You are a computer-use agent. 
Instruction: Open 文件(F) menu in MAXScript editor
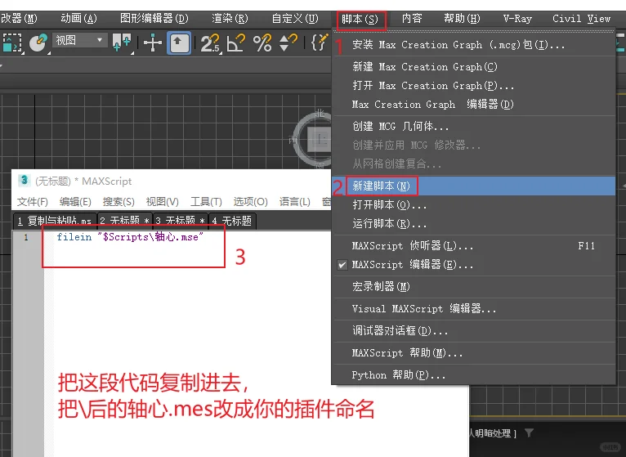[33, 202]
